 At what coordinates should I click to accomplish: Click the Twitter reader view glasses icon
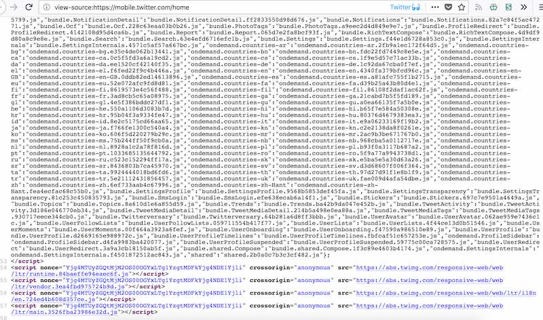click(x=415, y=7)
